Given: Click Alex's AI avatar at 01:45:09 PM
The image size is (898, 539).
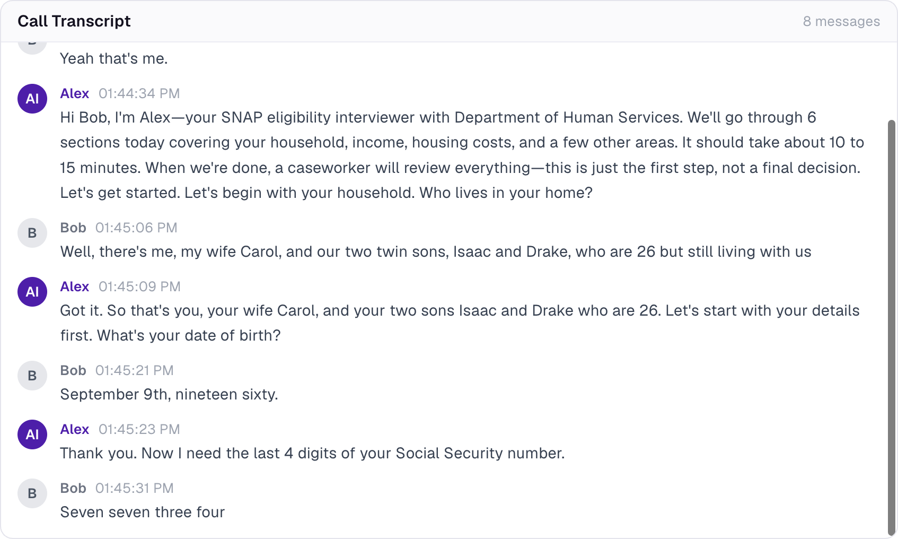Looking at the screenshot, I should (32, 292).
